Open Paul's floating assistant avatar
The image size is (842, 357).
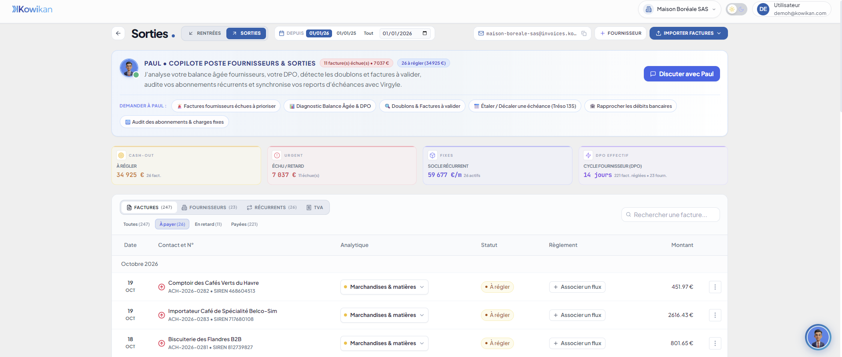(818, 337)
